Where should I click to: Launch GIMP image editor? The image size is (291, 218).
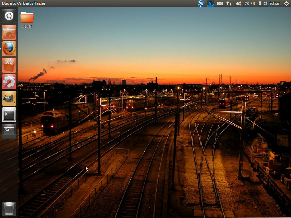(x=9, y=98)
